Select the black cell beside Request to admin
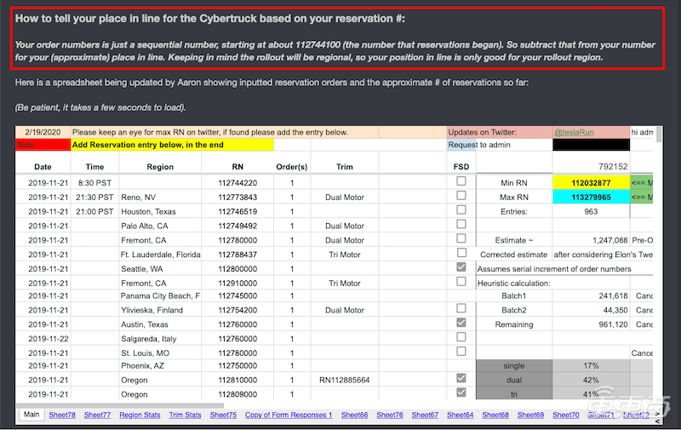This screenshot has height=430, width=681. (x=590, y=146)
